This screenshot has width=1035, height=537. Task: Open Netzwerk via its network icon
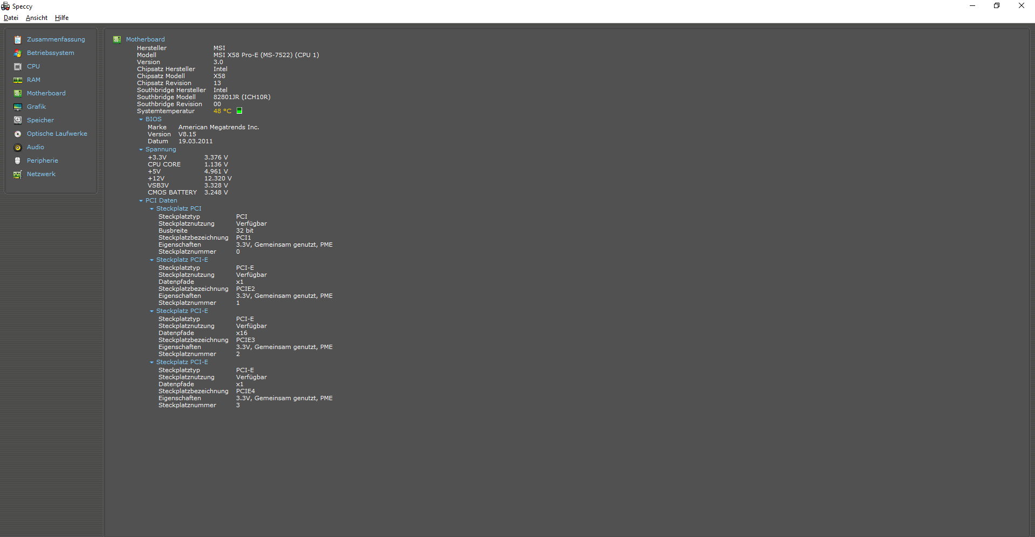[18, 175]
